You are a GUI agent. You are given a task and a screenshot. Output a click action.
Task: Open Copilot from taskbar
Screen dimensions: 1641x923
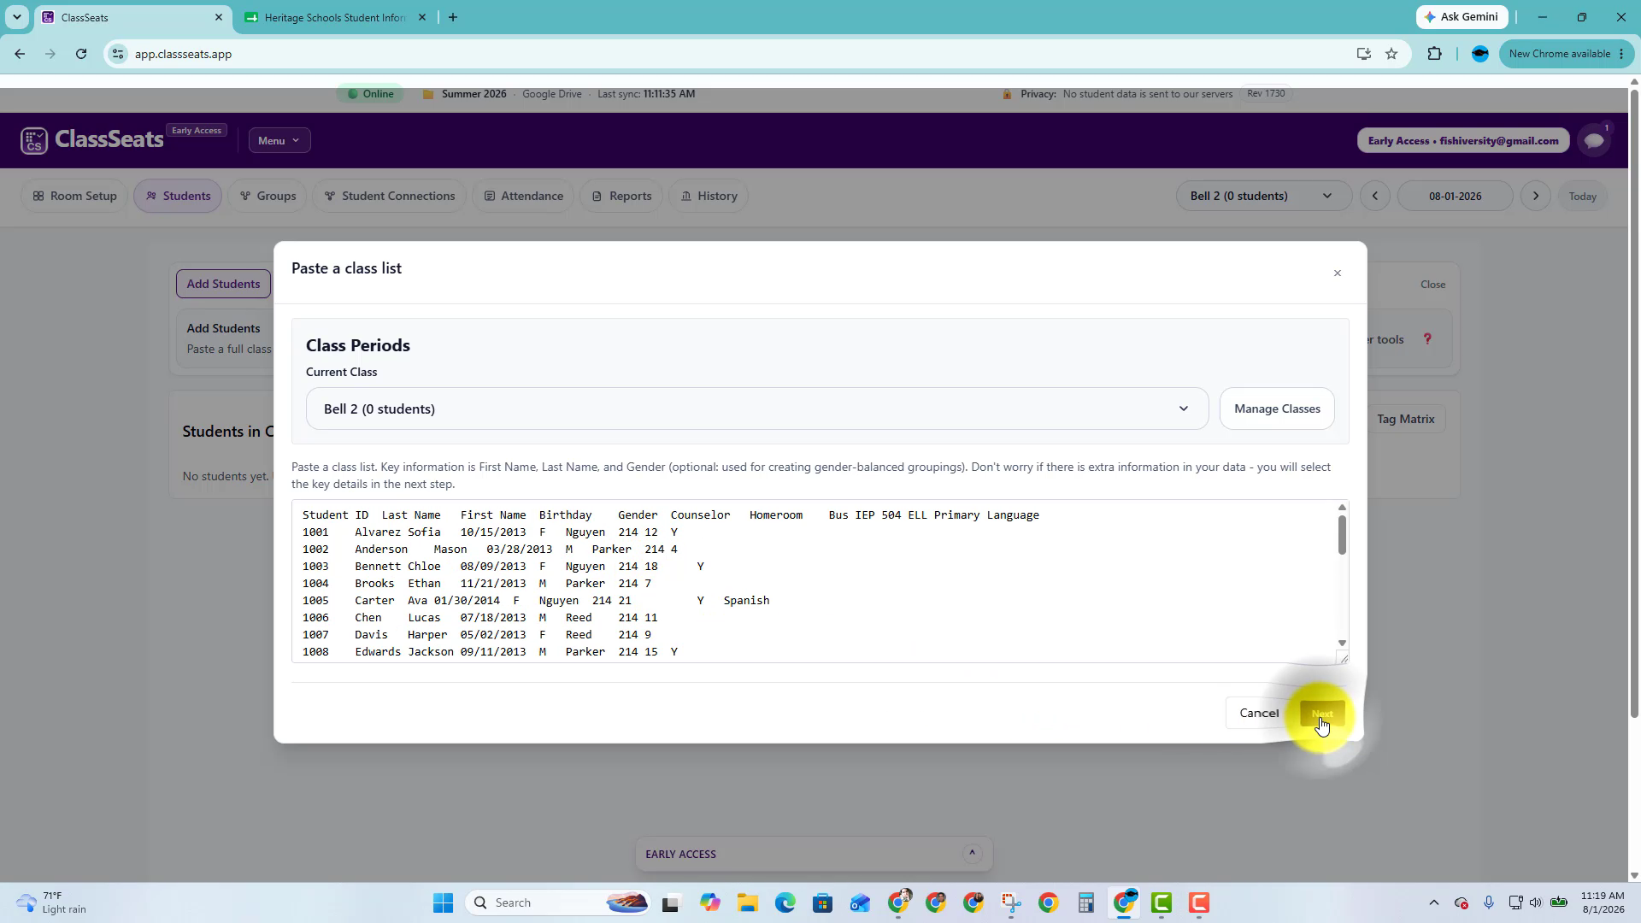pos(710,903)
